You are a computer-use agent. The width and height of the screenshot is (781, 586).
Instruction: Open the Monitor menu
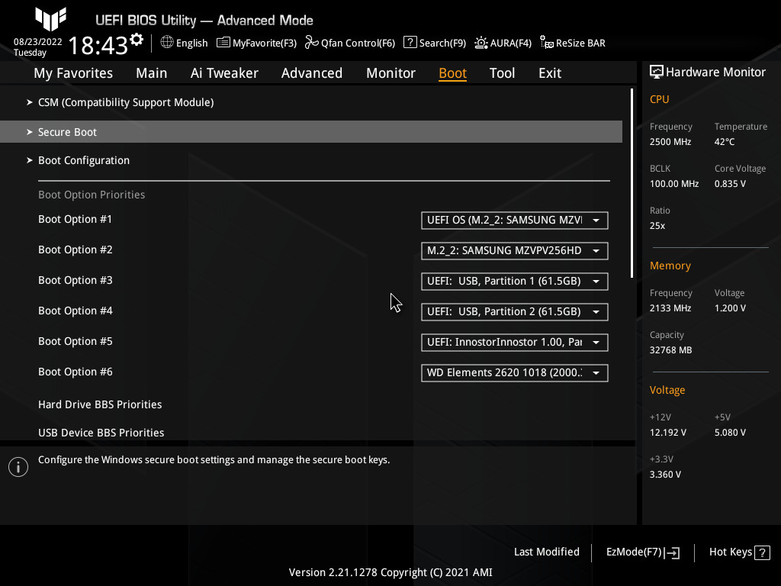390,72
